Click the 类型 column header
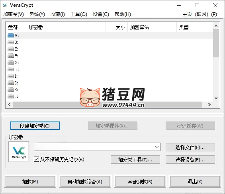The width and height of the screenshot is (225, 194). coord(195,27)
